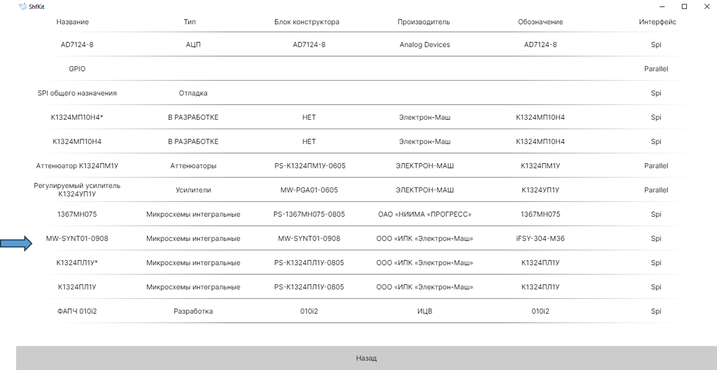Viewport: 717px width, 370px height.
Task: Click Spi in the 1367МН075 row
Action: pos(656,214)
